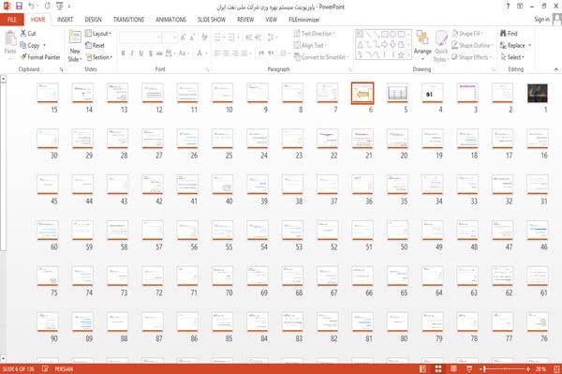The width and height of the screenshot is (562, 374).
Task: Click the Cut scissors button
Action: point(28,34)
